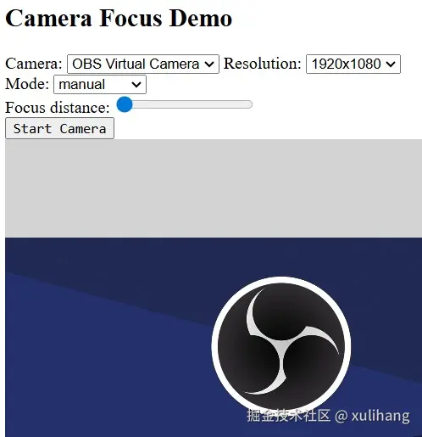Open the OBS Virtual Camera selection dropdown
The image size is (422, 437).
click(x=143, y=64)
